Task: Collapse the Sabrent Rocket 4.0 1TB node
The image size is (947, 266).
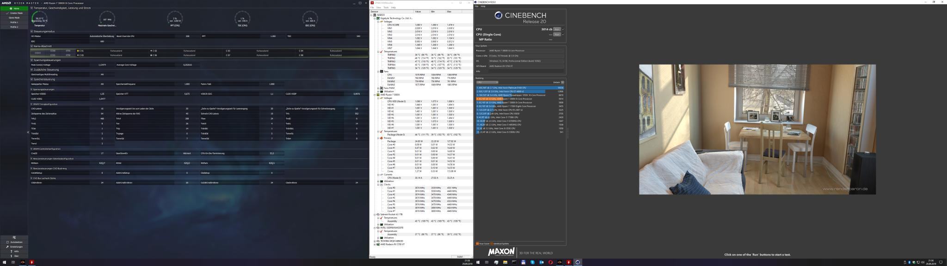Action: [375, 215]
